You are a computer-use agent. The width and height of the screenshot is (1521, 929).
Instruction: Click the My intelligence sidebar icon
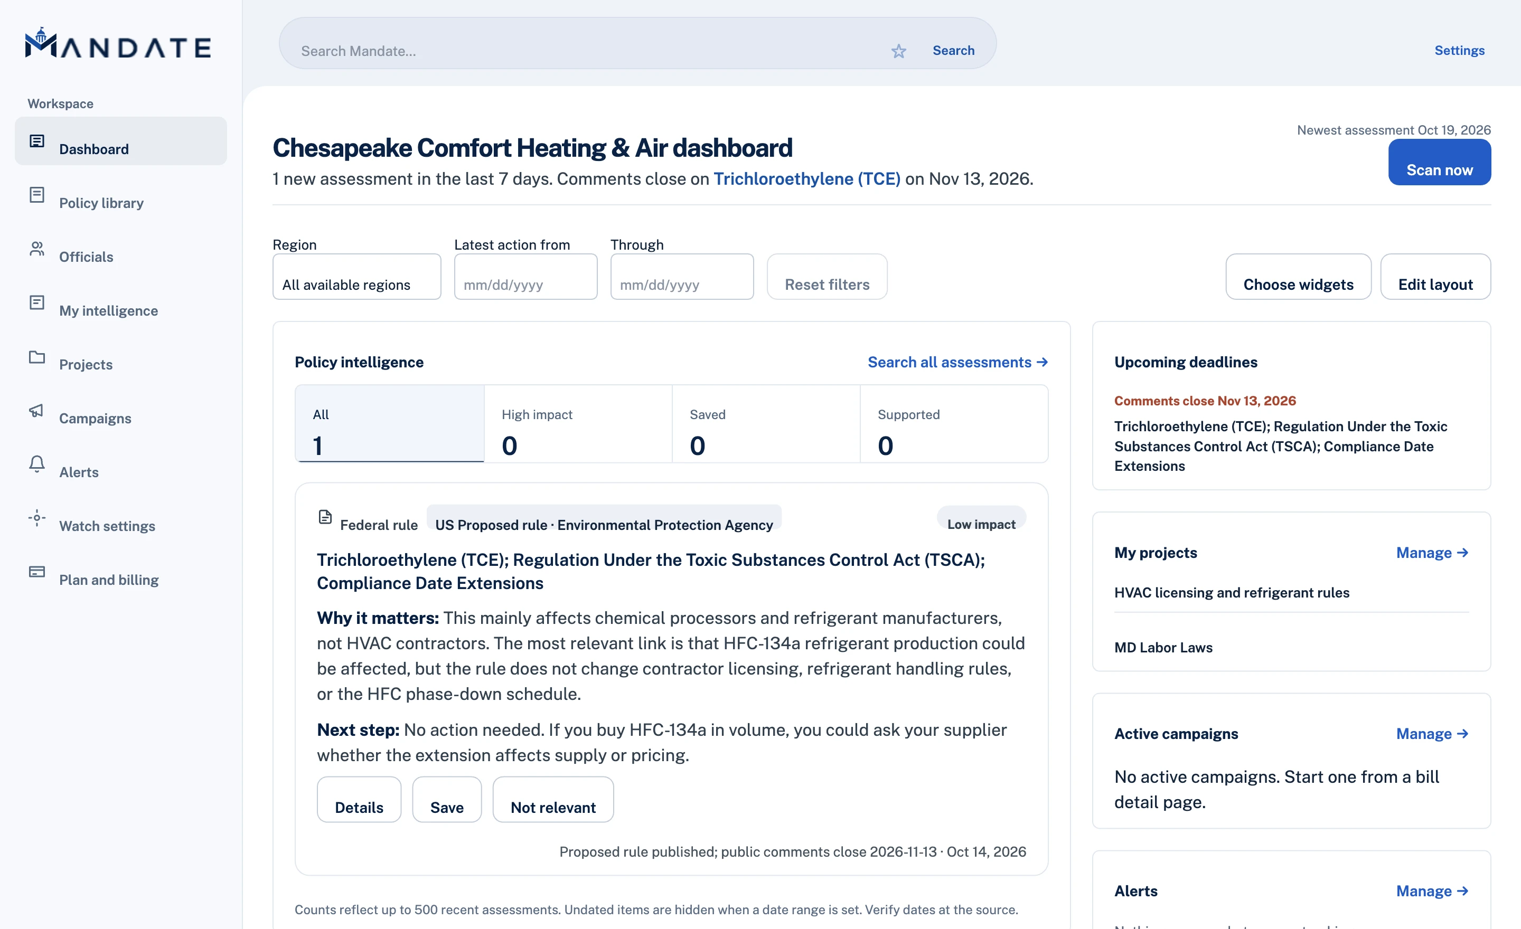(37, 302)
